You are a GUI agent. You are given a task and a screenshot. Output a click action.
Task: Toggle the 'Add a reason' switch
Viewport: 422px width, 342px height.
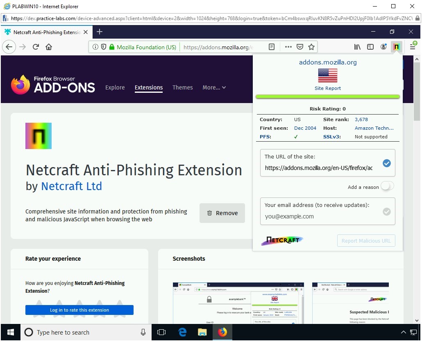coord(387,186)
